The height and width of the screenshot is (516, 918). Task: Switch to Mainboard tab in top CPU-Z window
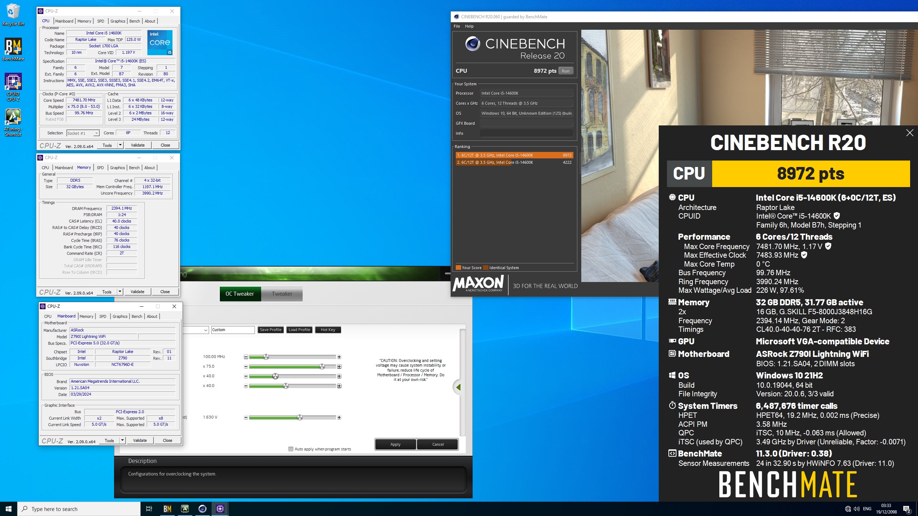pyautogui.click(x=64, y=21)
